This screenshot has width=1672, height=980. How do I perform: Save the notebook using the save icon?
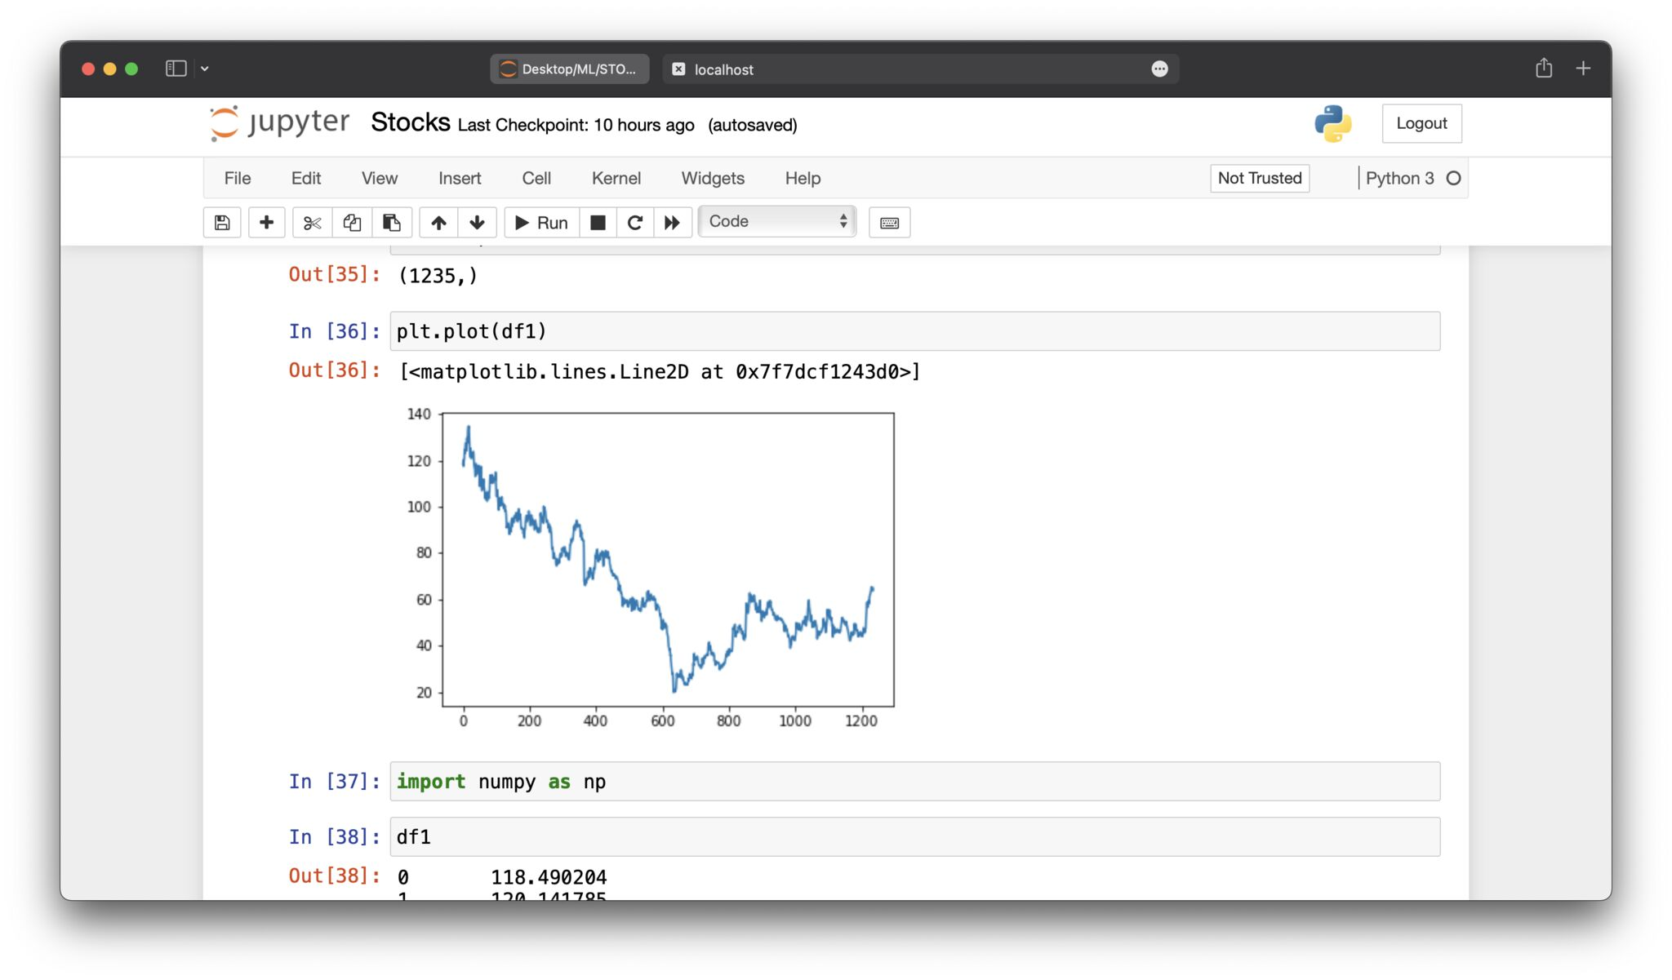[x=221, y=222]
